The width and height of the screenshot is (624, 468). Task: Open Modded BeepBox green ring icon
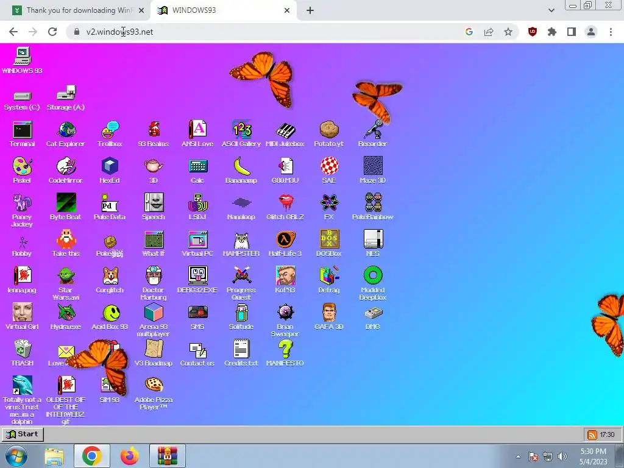point(373,283)
